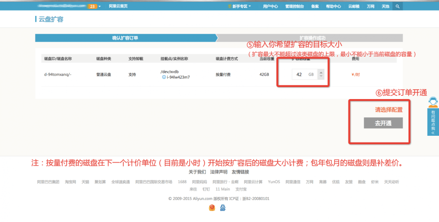Click the 天猫 footer link

(x=86, y=182)
